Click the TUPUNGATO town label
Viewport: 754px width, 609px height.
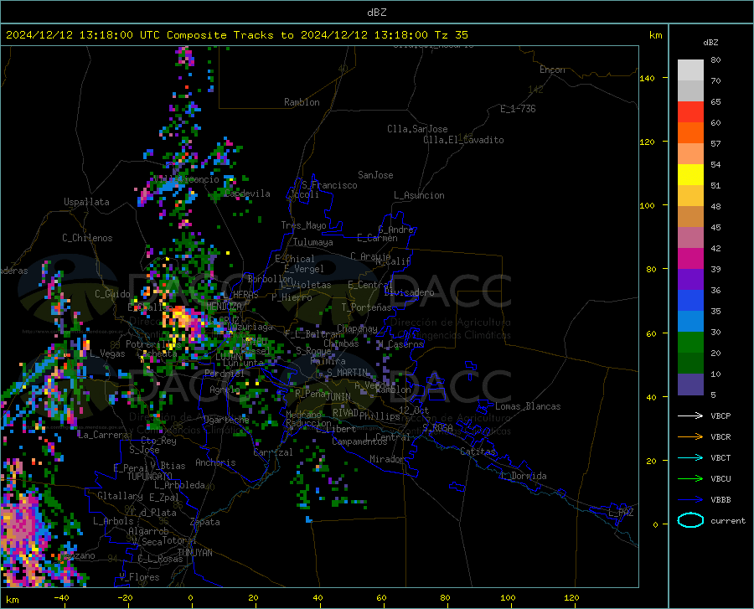point(150,477)
